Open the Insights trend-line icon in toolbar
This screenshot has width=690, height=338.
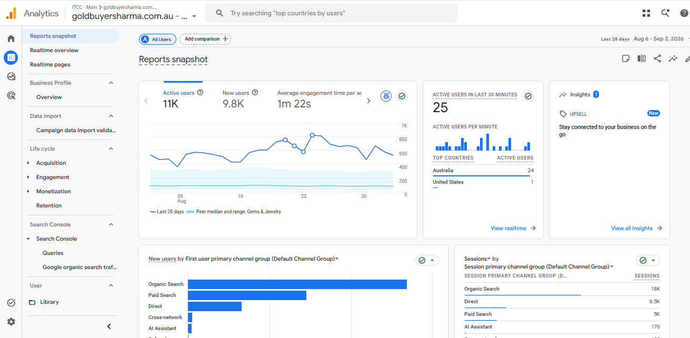pos(673,58)
